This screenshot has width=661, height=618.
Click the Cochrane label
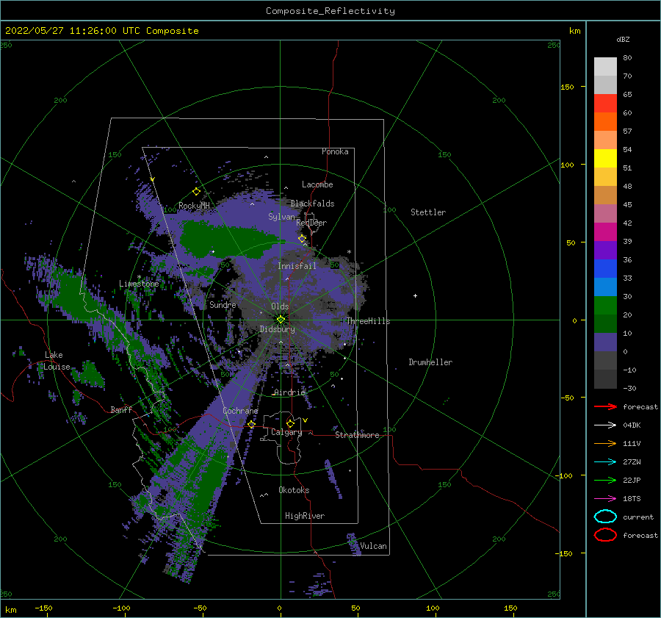[240, 411]
